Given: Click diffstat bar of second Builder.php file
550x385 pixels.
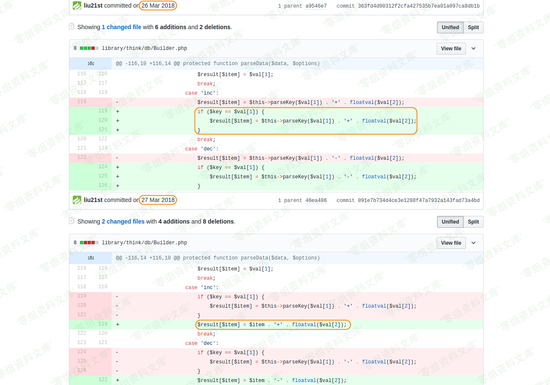Looking at the screenshot, I should coord(89,243).
